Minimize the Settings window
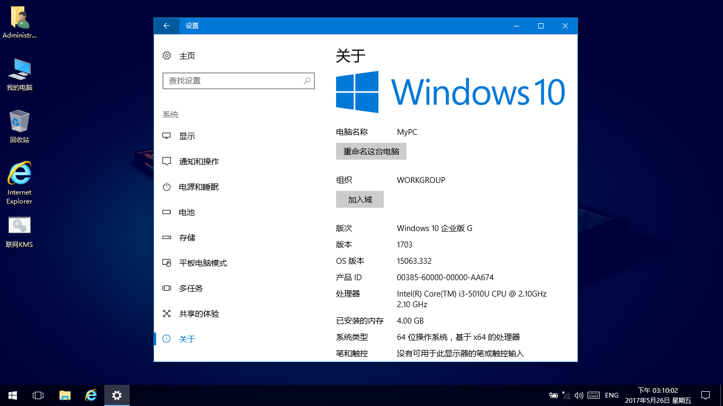Screen dimensions: 723x406 click(x=517, y=26)
